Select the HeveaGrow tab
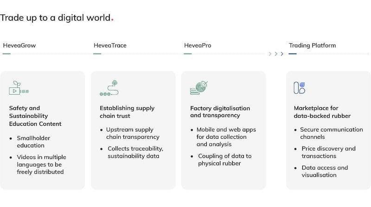The image size is (371, 207). tap(19, 45)
